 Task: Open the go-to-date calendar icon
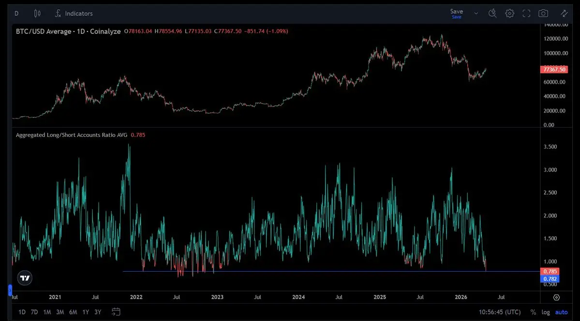[116, 312]
